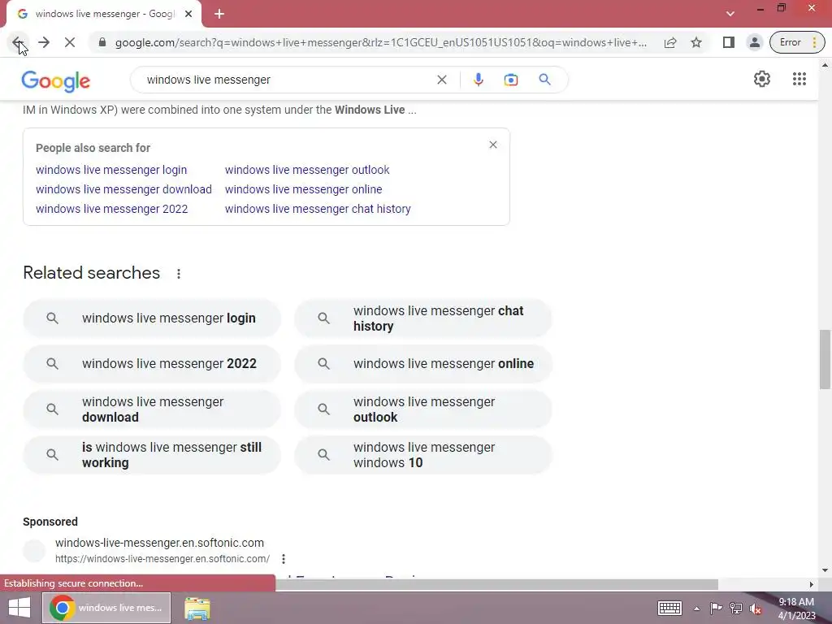Open the touch keyboard icon
Viewport: 832px width, 624px height.
pos(669,608)
